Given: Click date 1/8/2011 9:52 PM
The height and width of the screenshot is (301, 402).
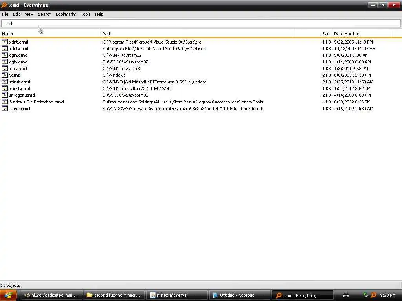Looking at the screenshot, I should coord(351,68).
